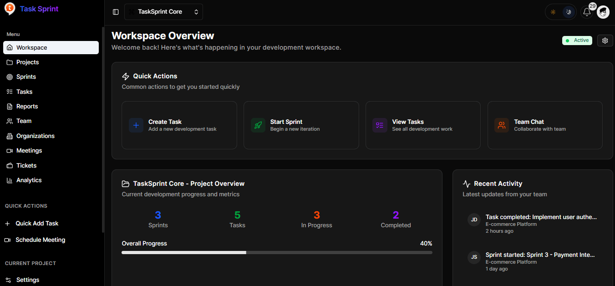Open Settings under Current Project
The height and width of the screenshot is (286, 615).
point(28,280)
